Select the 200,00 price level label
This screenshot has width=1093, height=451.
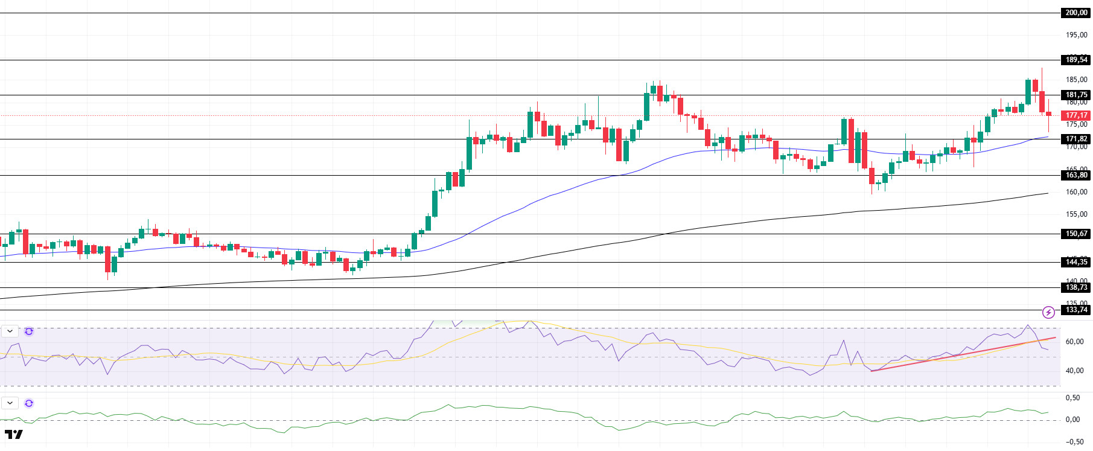pos(1075,13)
